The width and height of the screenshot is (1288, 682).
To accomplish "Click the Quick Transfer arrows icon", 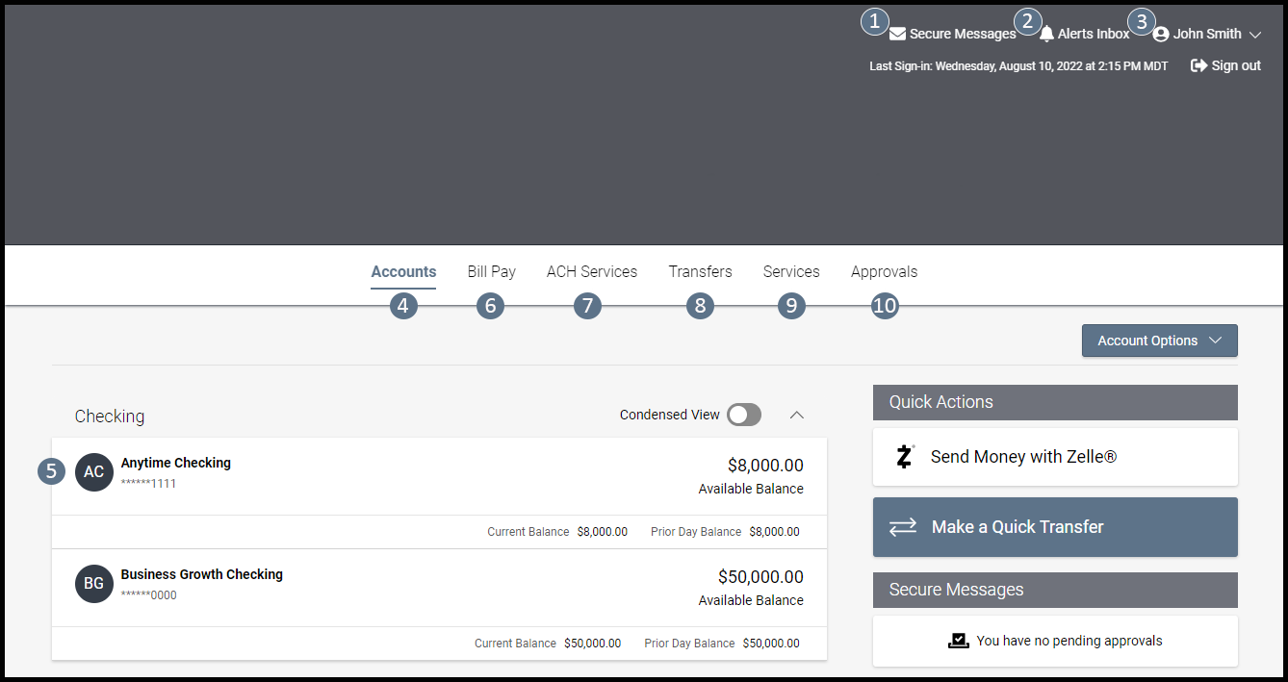I will point(902,527).
